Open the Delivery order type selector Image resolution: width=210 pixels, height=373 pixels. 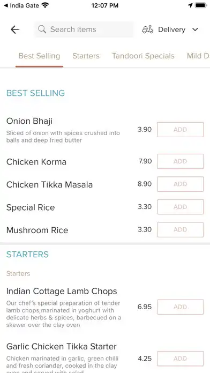[x=170, y=29]
